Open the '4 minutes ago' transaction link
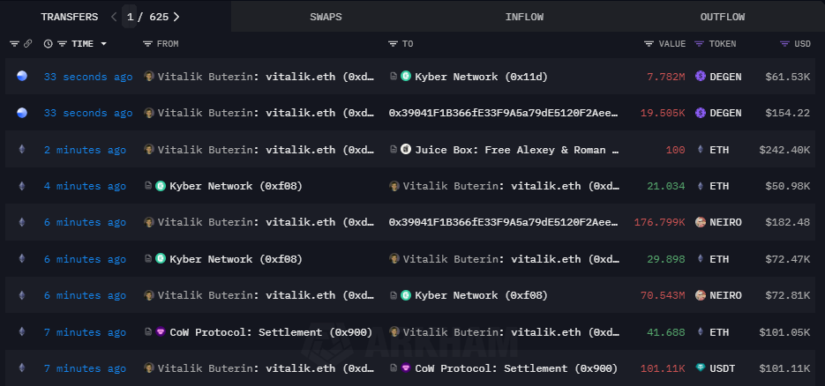The image size is (825, 386). pyautogui.click(x=85, y=186)
